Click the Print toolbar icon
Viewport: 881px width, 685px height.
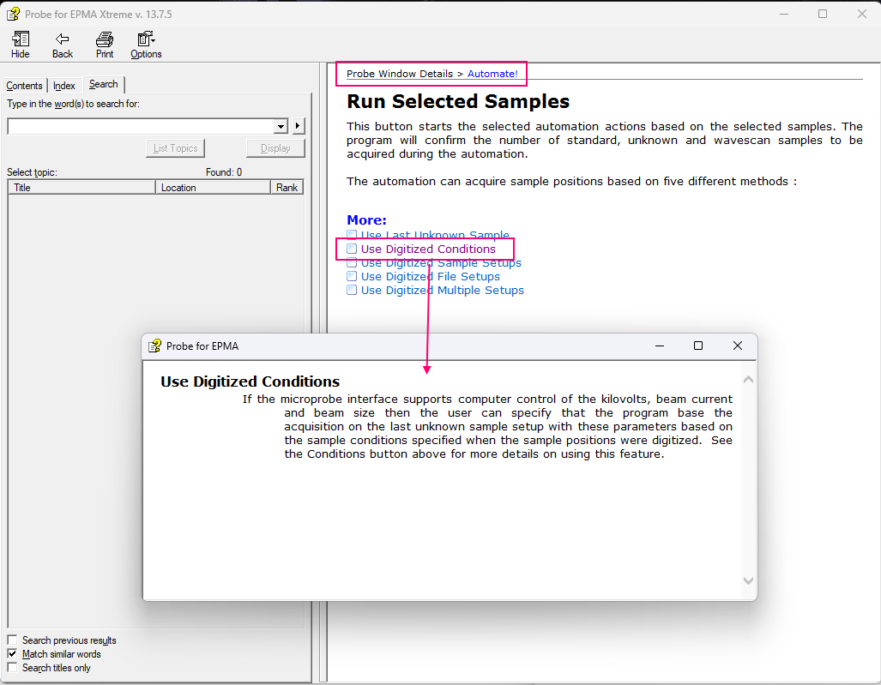(105, 39)
